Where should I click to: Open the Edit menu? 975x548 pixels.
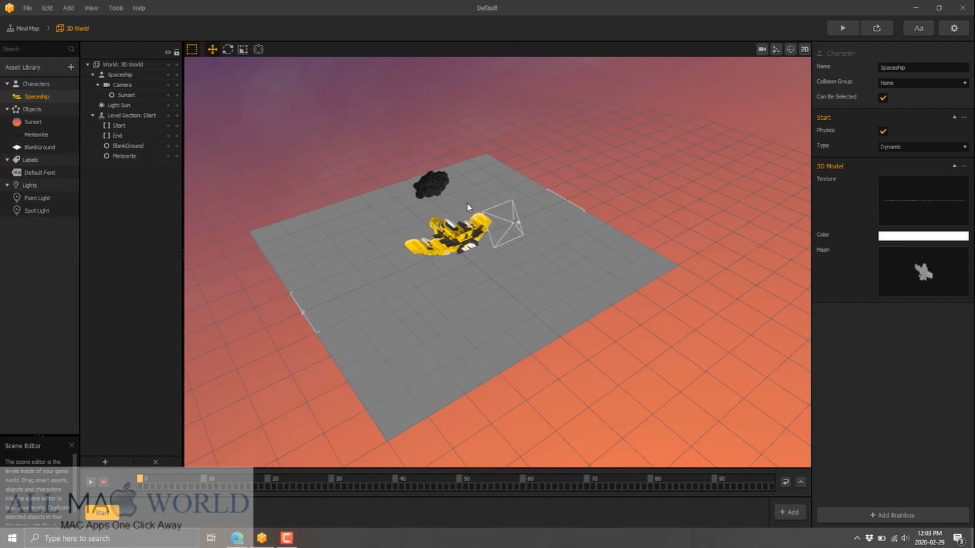pos(47,8)
